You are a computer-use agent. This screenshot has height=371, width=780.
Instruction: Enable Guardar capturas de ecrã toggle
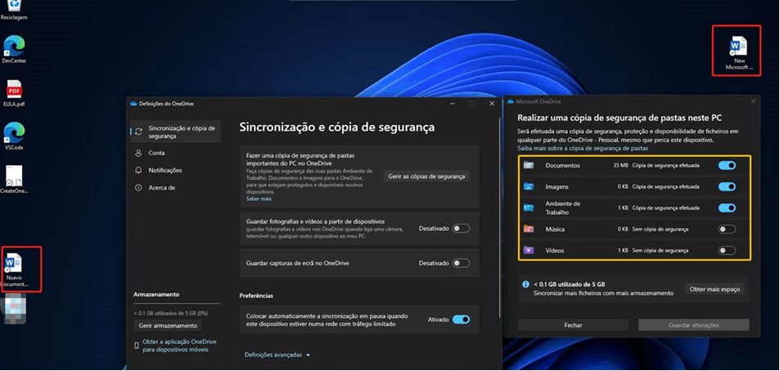tap(461, 263)
